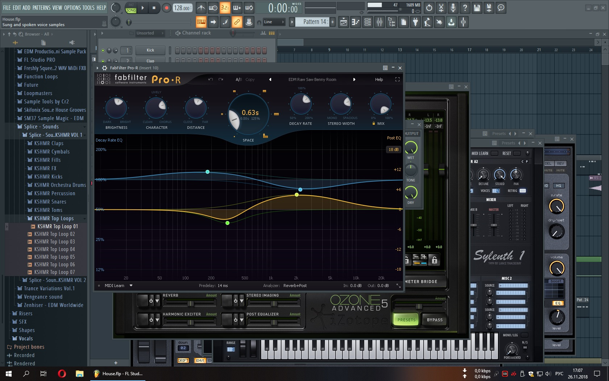
Task: Open the MIDI Learn dropdown arrow in Pro-R
Action: click(131, 286)
